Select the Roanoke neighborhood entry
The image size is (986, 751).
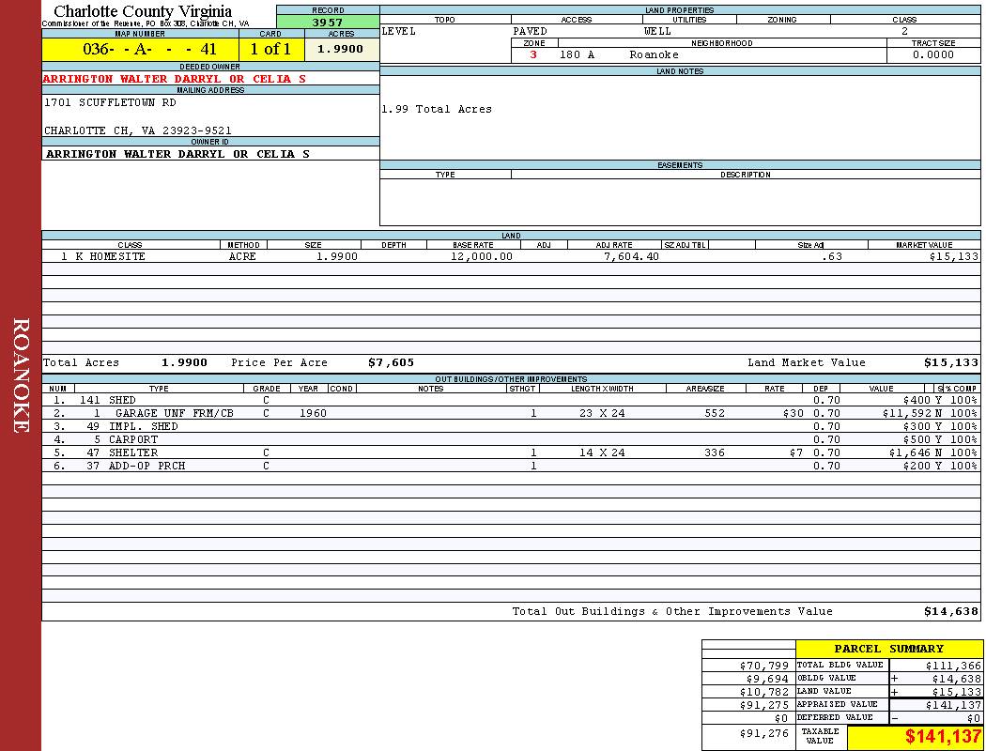(654, 54)
